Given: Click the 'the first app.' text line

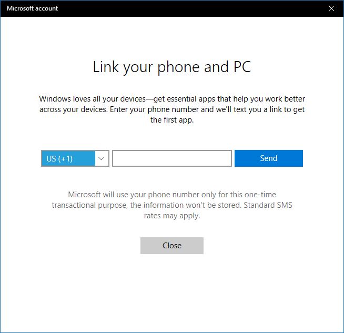Looking at the screenshot, I should coord(171,120).
